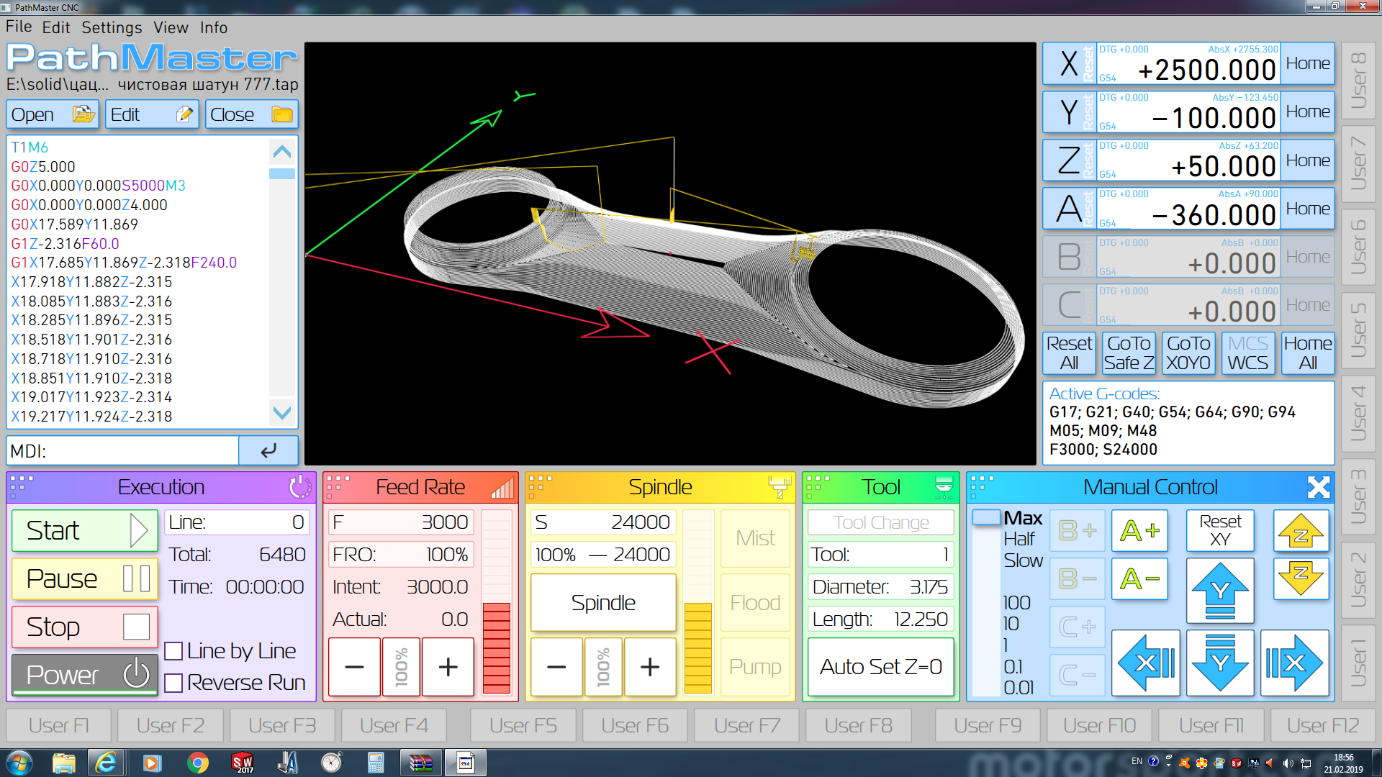
Task: Open the View menu
Action: click(171, 27)
